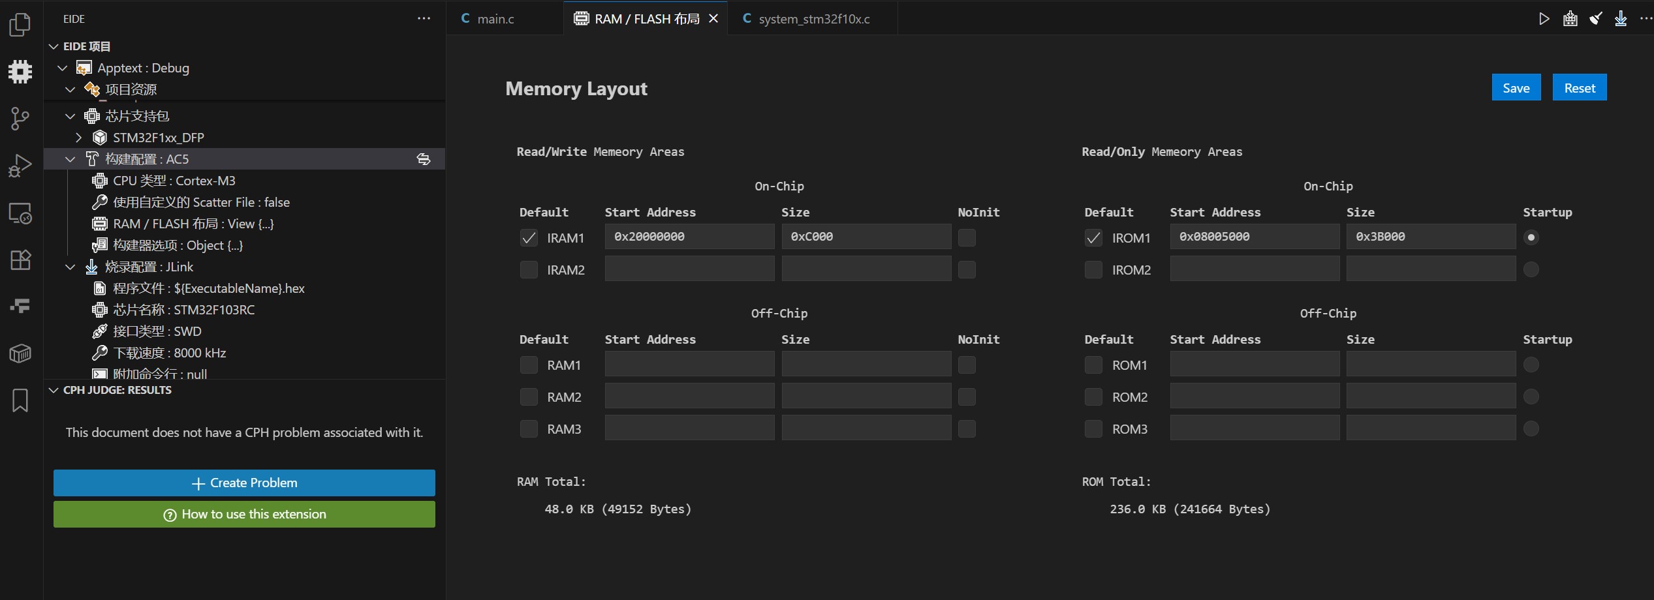
Task: Click the Build icon in the editor toolbar
Action: coord(1570,19)
